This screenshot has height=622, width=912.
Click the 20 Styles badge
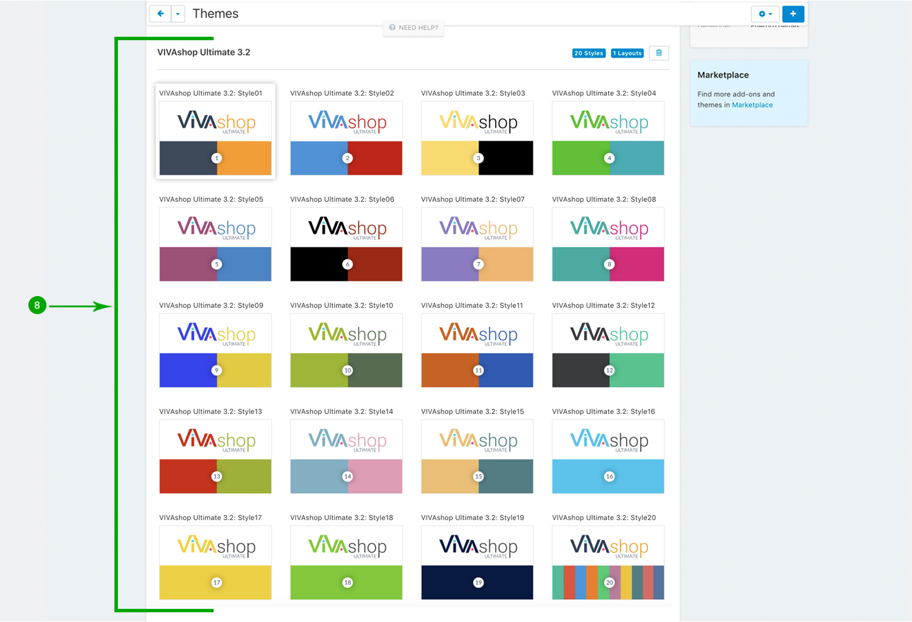click(589, 53)
